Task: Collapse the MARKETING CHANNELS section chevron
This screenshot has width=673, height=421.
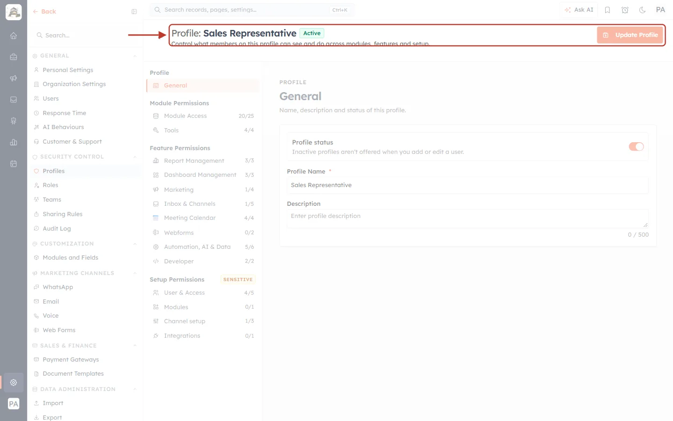Action: coord(135,274)
